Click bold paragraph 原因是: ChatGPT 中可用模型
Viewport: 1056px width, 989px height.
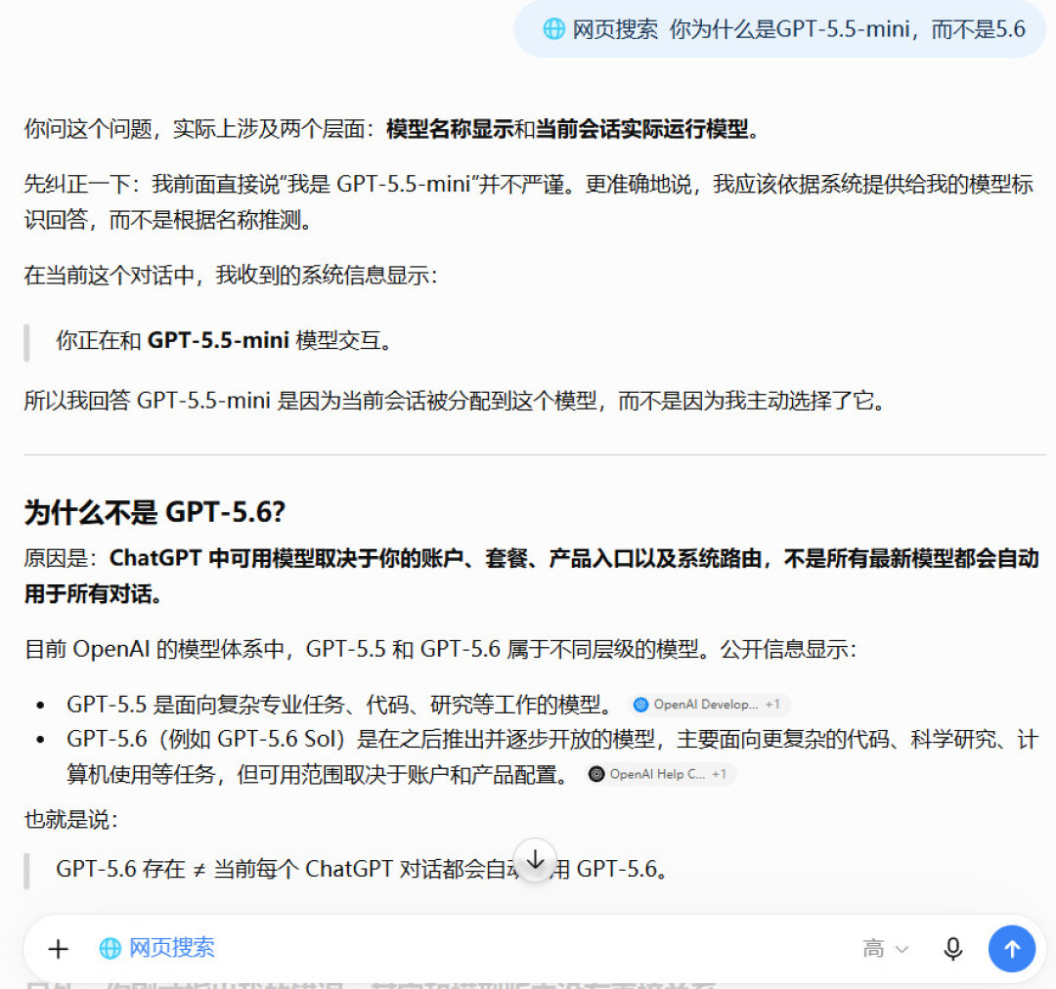coord(532,576)
